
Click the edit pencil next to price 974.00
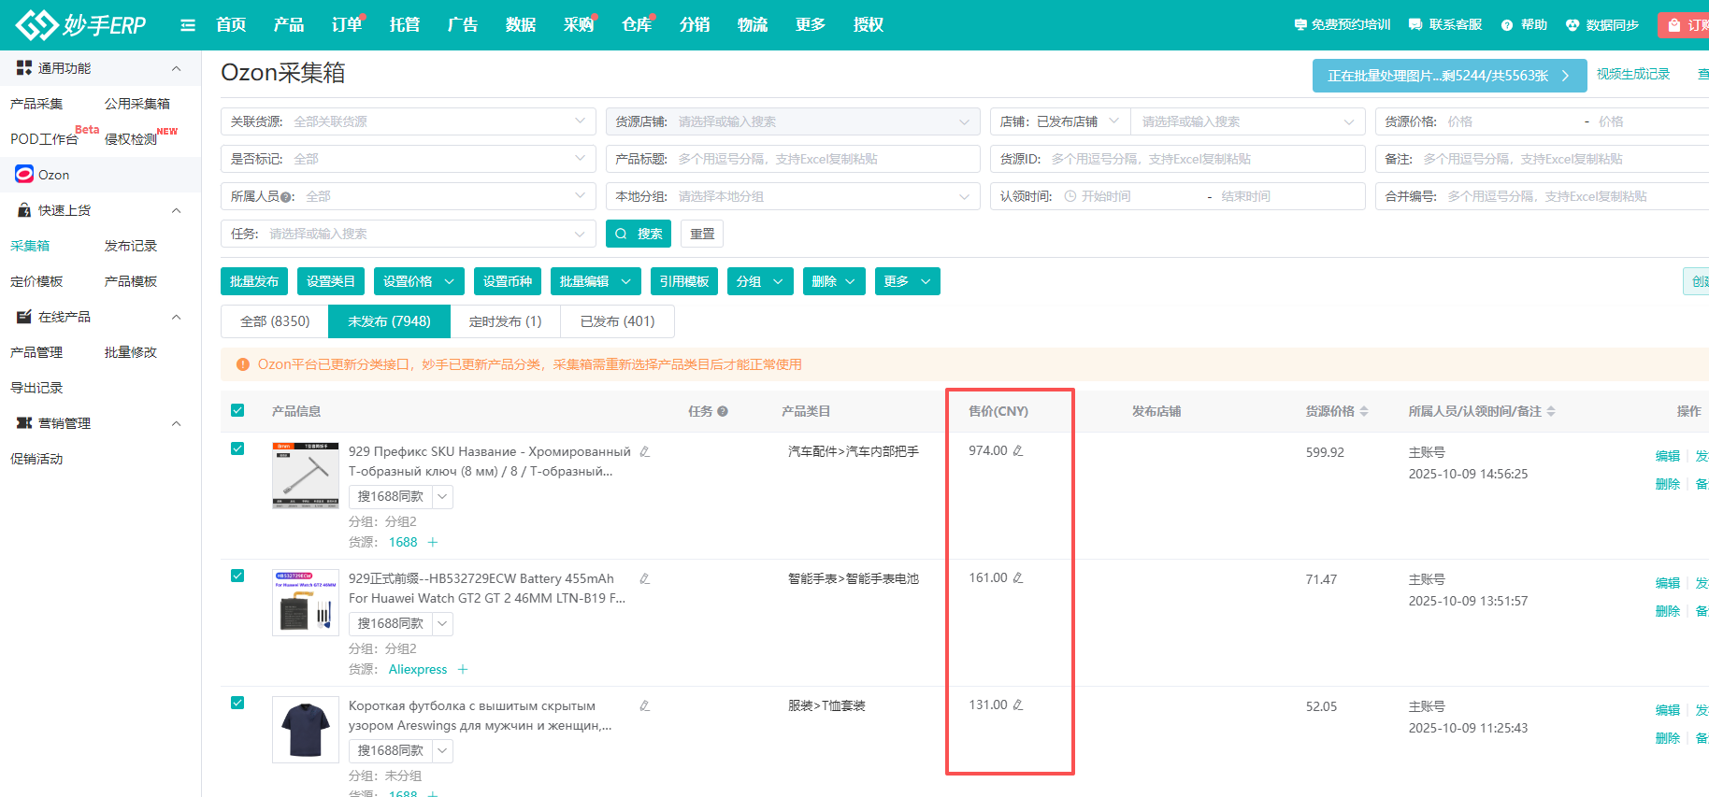pos(1018,450)
